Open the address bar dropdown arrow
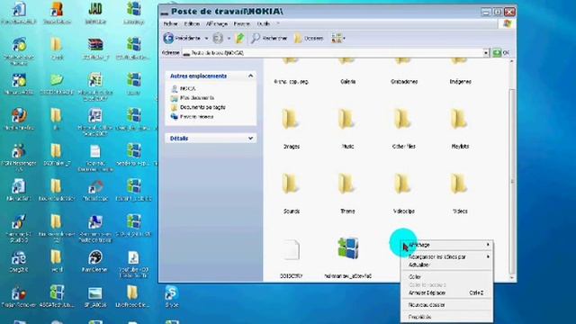Image resolution: width=576 pixels, height=324 pixels. 486,53
